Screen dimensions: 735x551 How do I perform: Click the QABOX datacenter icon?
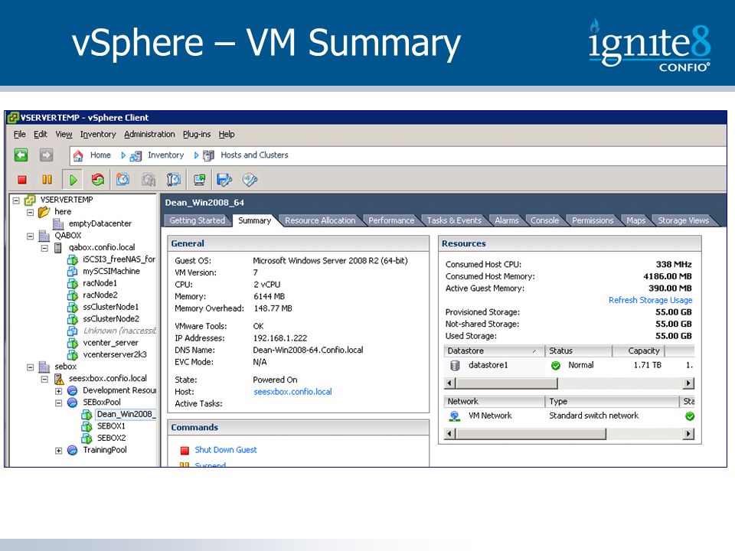coord(44,236)
